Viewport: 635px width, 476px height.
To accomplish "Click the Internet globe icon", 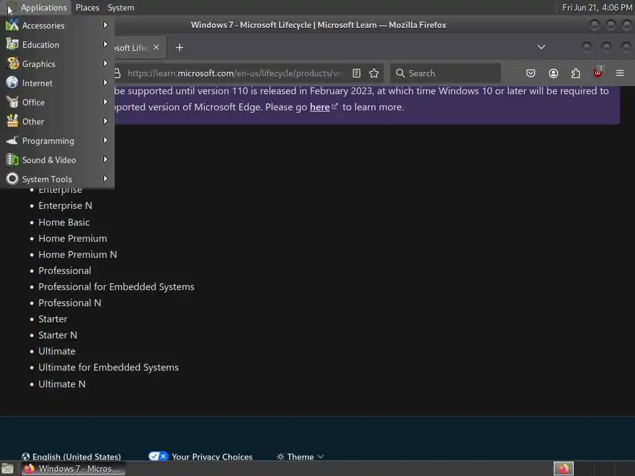I will point(12,82).
